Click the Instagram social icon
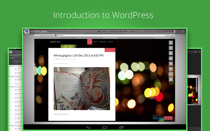 [171, 53]
